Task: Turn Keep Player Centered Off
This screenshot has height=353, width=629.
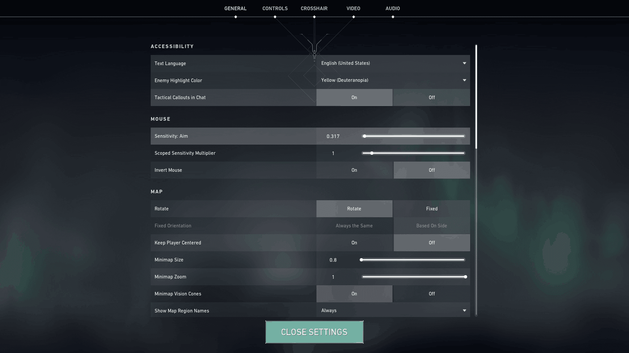Action: pyautogui.click(x=432, y=243)
